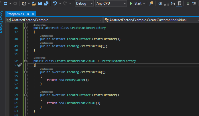Open 2 references above abstract CreateCaching
This screenshot has height=116, width=199.
[47, 43]
